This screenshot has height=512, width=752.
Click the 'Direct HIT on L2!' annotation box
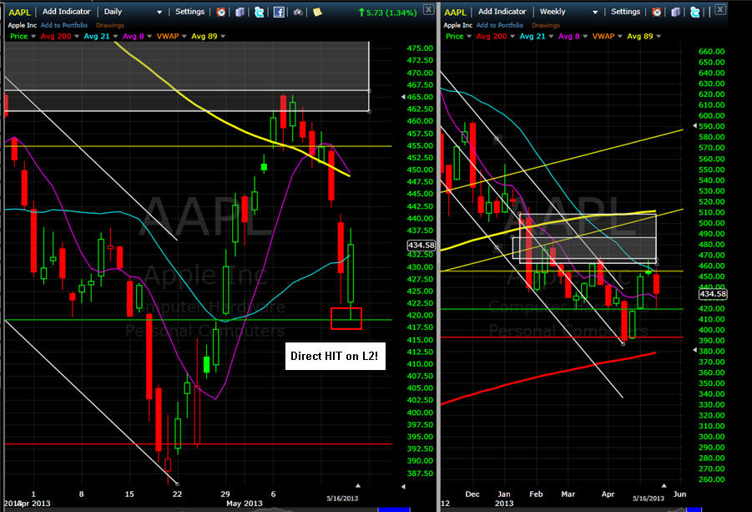[x=335, y=356]
